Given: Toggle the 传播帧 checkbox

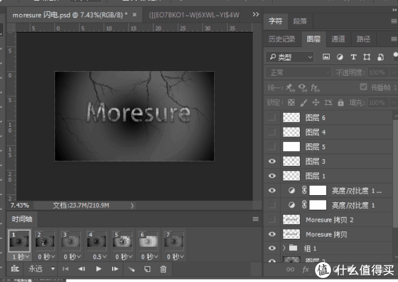Looking at the screenshot, I should (363, 87).
